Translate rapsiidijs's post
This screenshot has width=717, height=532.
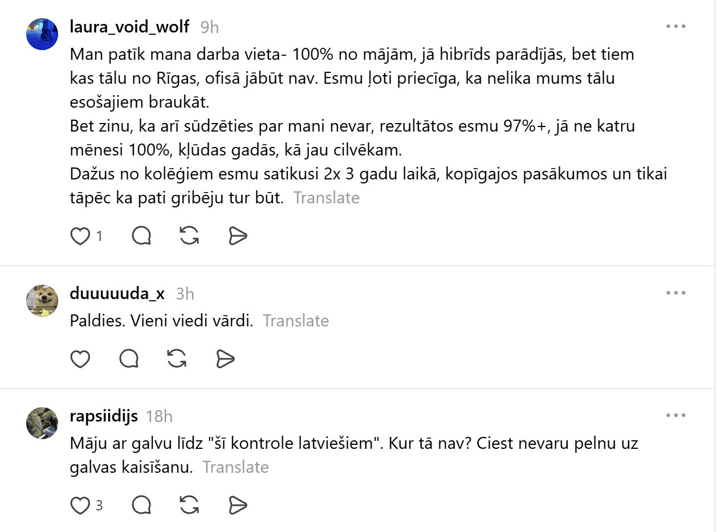pyautogui.click(x=235, y=467)
